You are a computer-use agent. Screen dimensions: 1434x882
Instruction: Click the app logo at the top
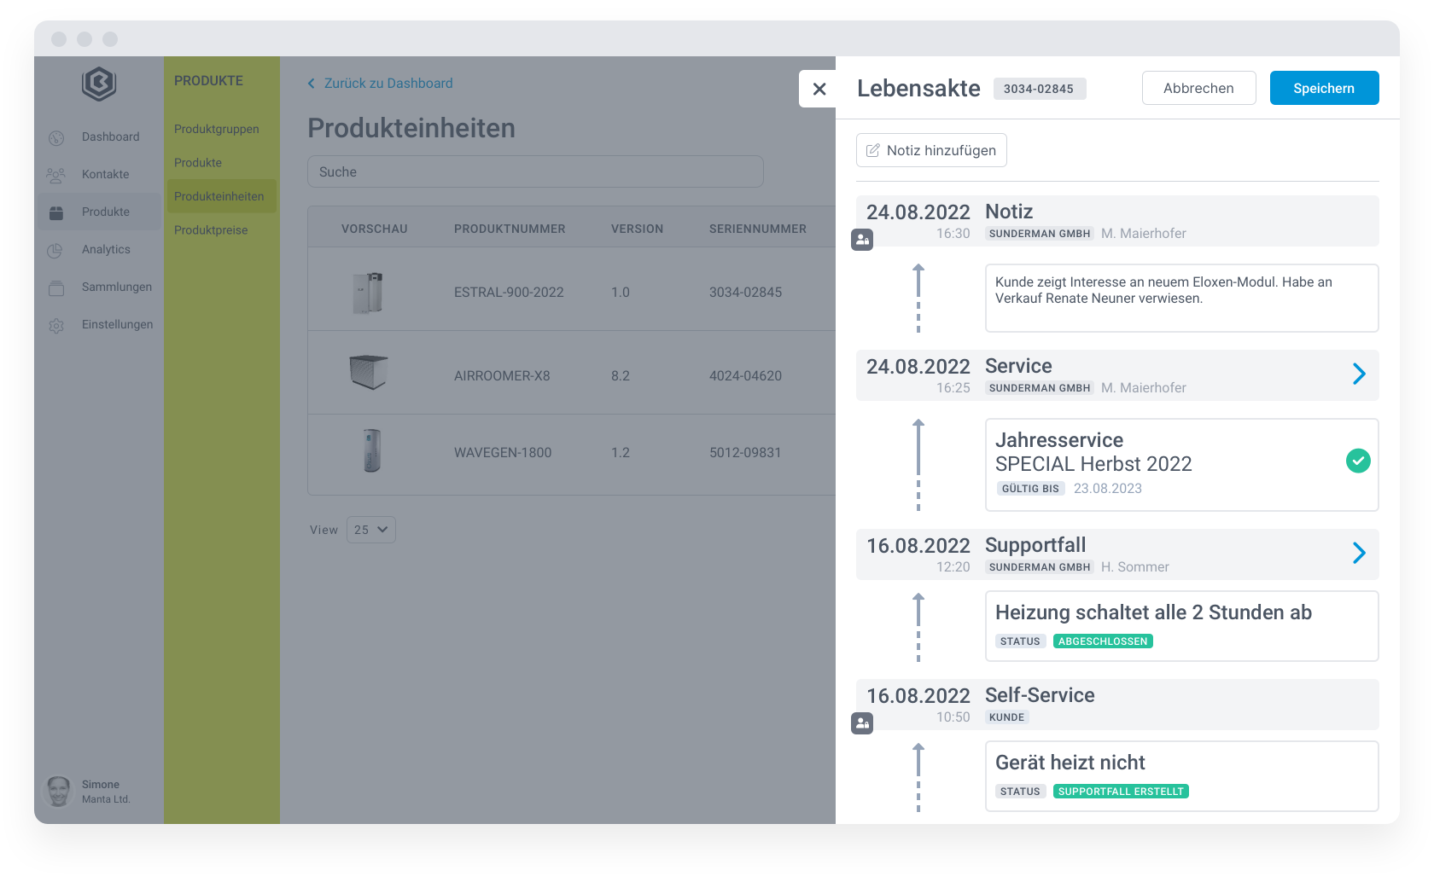(x=98, y=84)
